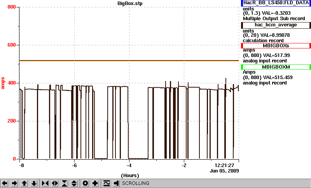311x188 pixels.
Task: Shift the graph up with the up arrow
Action: pos(24,183)
